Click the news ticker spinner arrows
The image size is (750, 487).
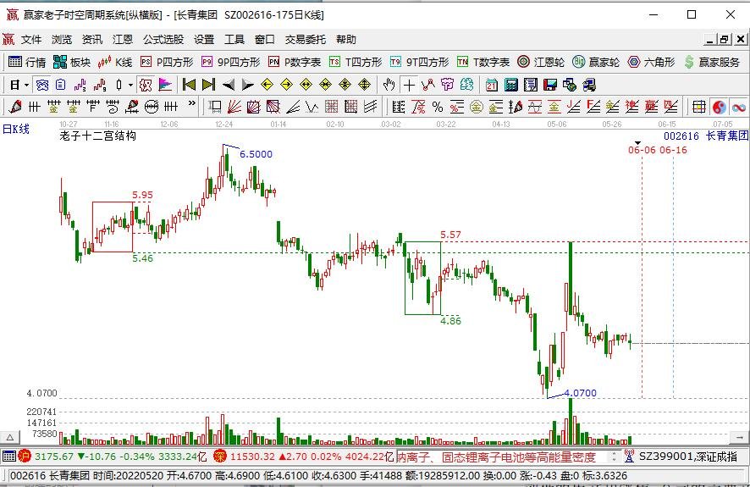click(x=615, y=457)
